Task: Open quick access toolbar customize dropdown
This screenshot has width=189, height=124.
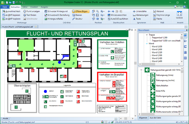Action: 24,3
